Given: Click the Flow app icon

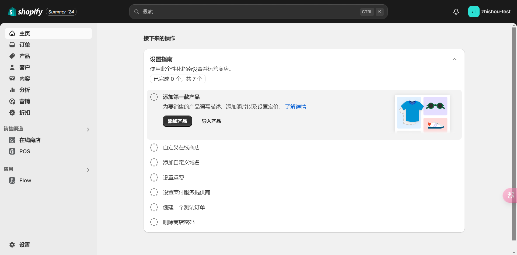Looking at the screenshot, I should (12, 180).
